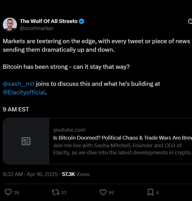Toggle the heart like icon
Screen dimensions: 192x201
pos(103,192)
